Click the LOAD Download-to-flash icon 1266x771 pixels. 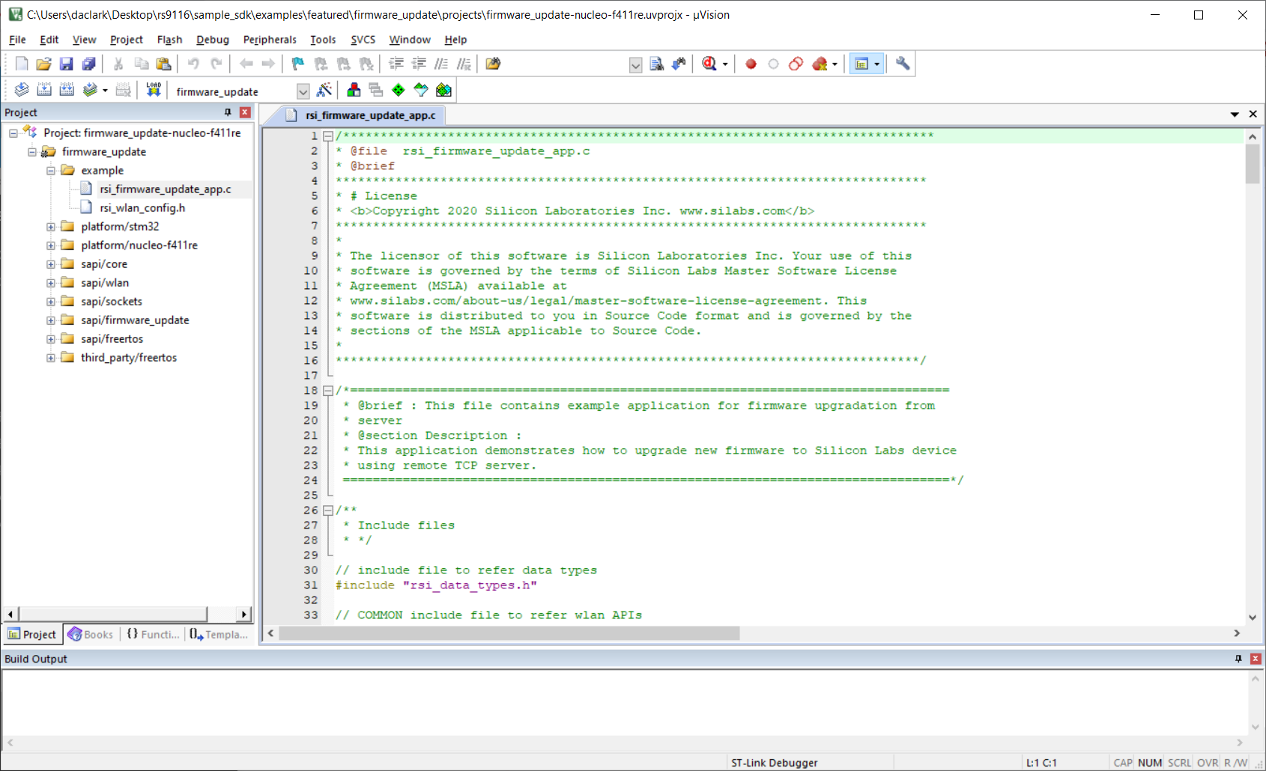click(153, 90)
